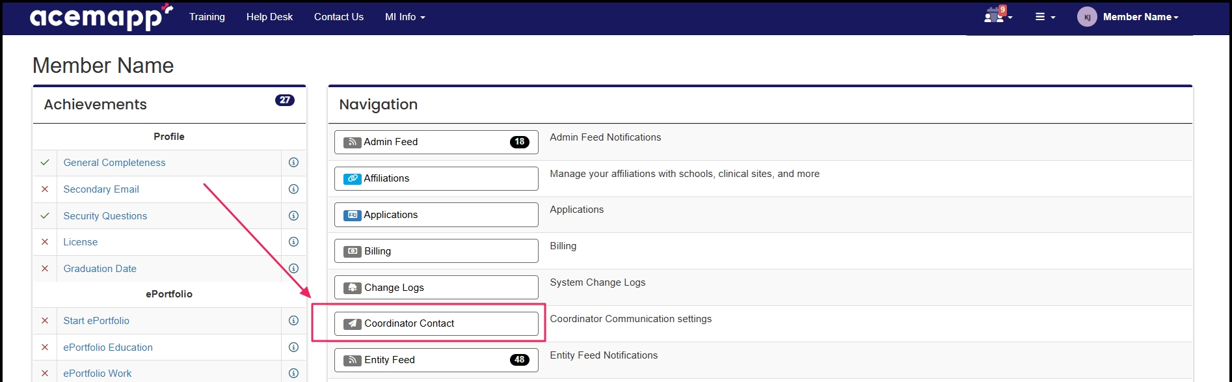Click info icon for Start ePortfolio
The width and height of the screenshot is (1232, 382).
click(293, 321)
